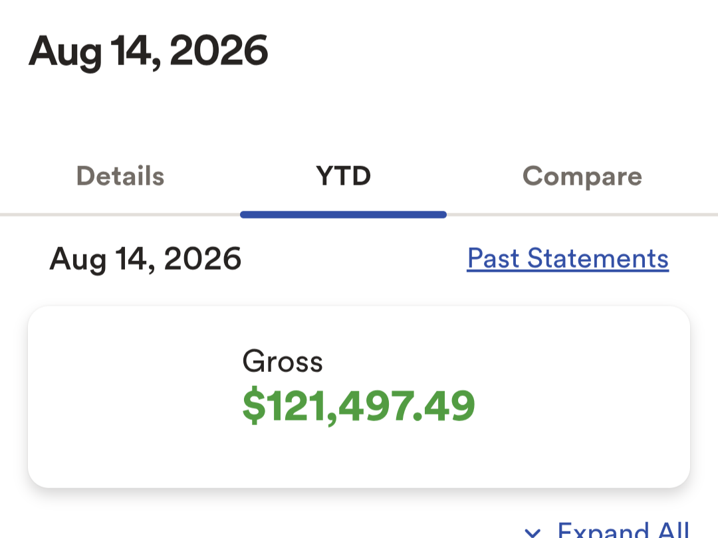Open the Past Statements link
Screen dimensions: 718x538
tap(568, 258)
